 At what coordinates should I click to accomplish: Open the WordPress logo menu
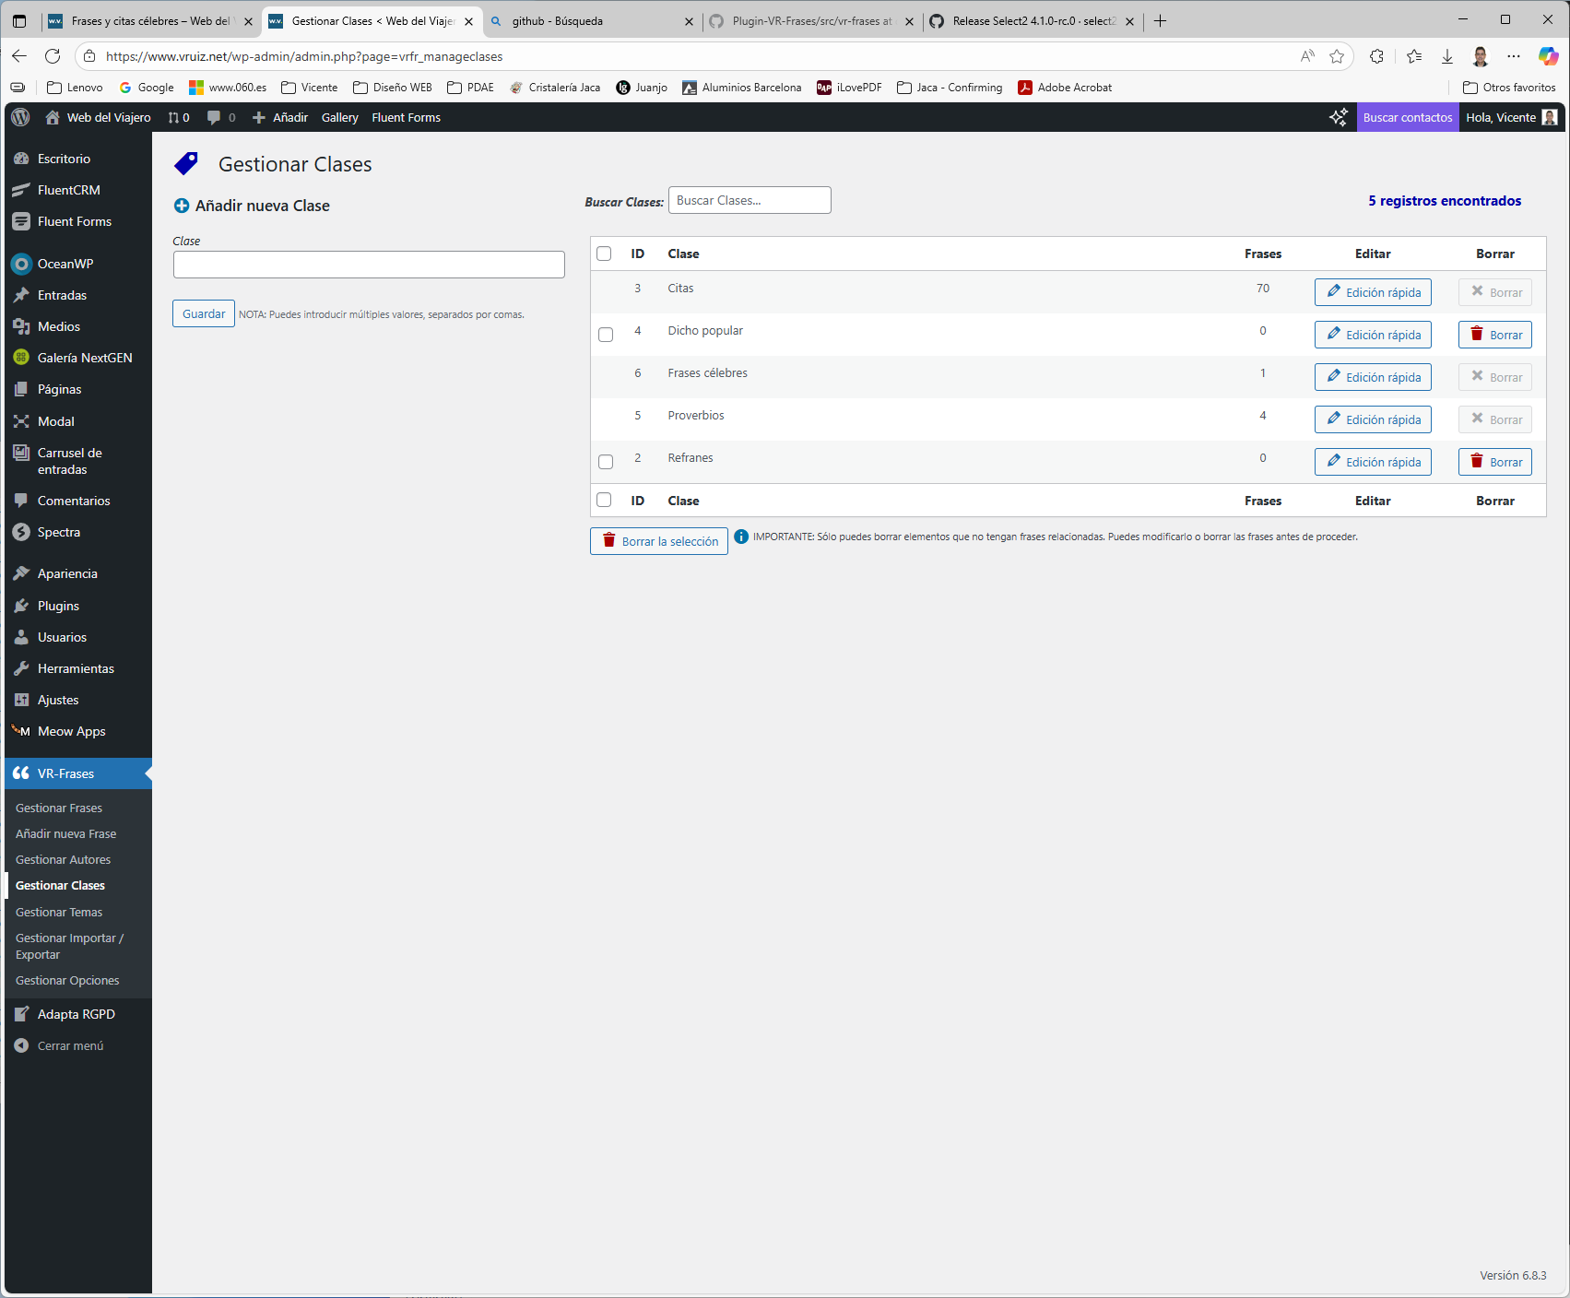tap(19, 117)
